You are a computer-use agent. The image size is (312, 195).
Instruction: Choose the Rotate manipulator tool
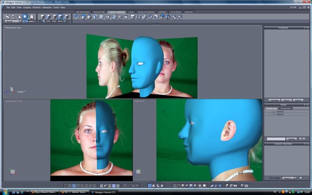pyautogui.click(x=13, y=17)
